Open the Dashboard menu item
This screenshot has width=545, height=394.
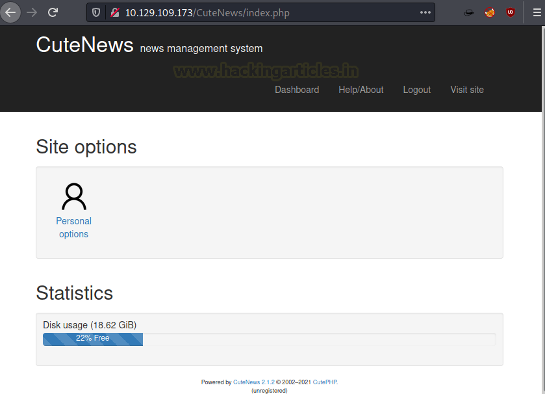(x=297, y=90)
